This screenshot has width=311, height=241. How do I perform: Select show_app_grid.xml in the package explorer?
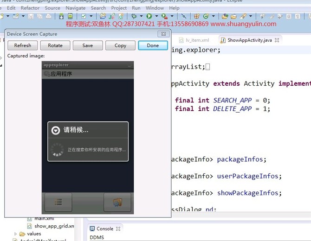pyautogui.click(x=54, y=226)
